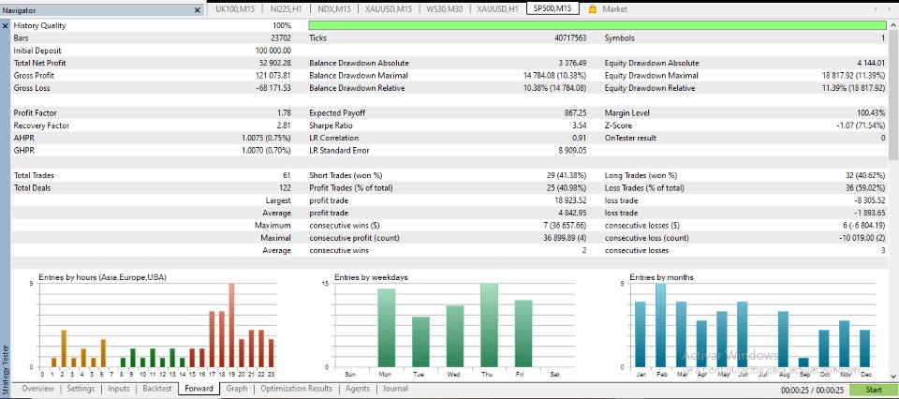Click the Expected Payoff value 867.25
The width and height of the screenshot is (899, 399).
[x=576, y=113]
